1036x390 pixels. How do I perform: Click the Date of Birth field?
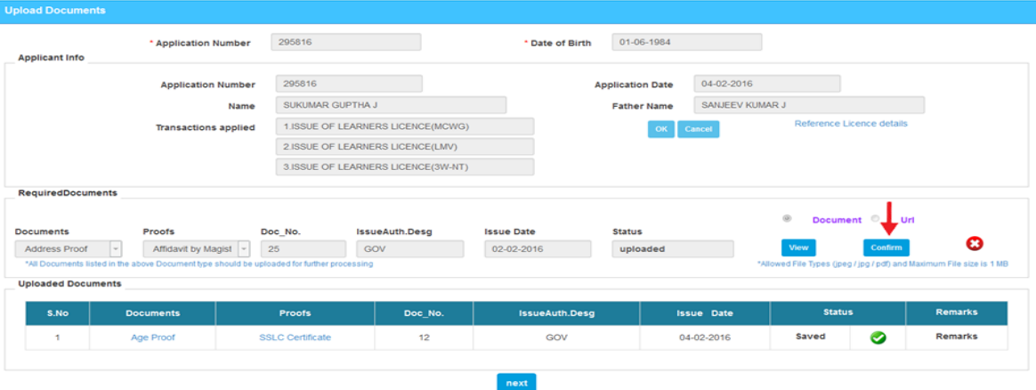[686, 42]
